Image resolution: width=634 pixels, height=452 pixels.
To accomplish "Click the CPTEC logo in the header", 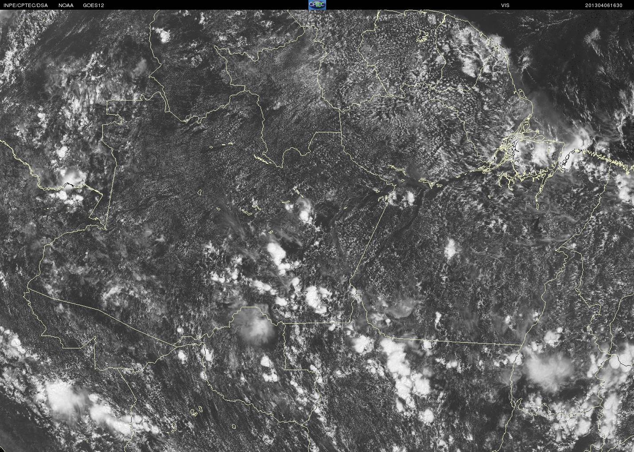I will click(x=317, y=5).
